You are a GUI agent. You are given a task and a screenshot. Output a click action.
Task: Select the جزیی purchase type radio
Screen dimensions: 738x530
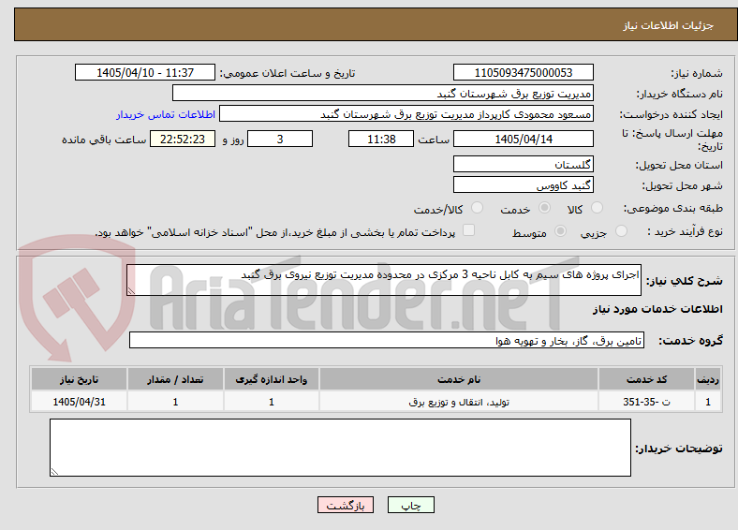pyautogui.click(x=621, y=230)
